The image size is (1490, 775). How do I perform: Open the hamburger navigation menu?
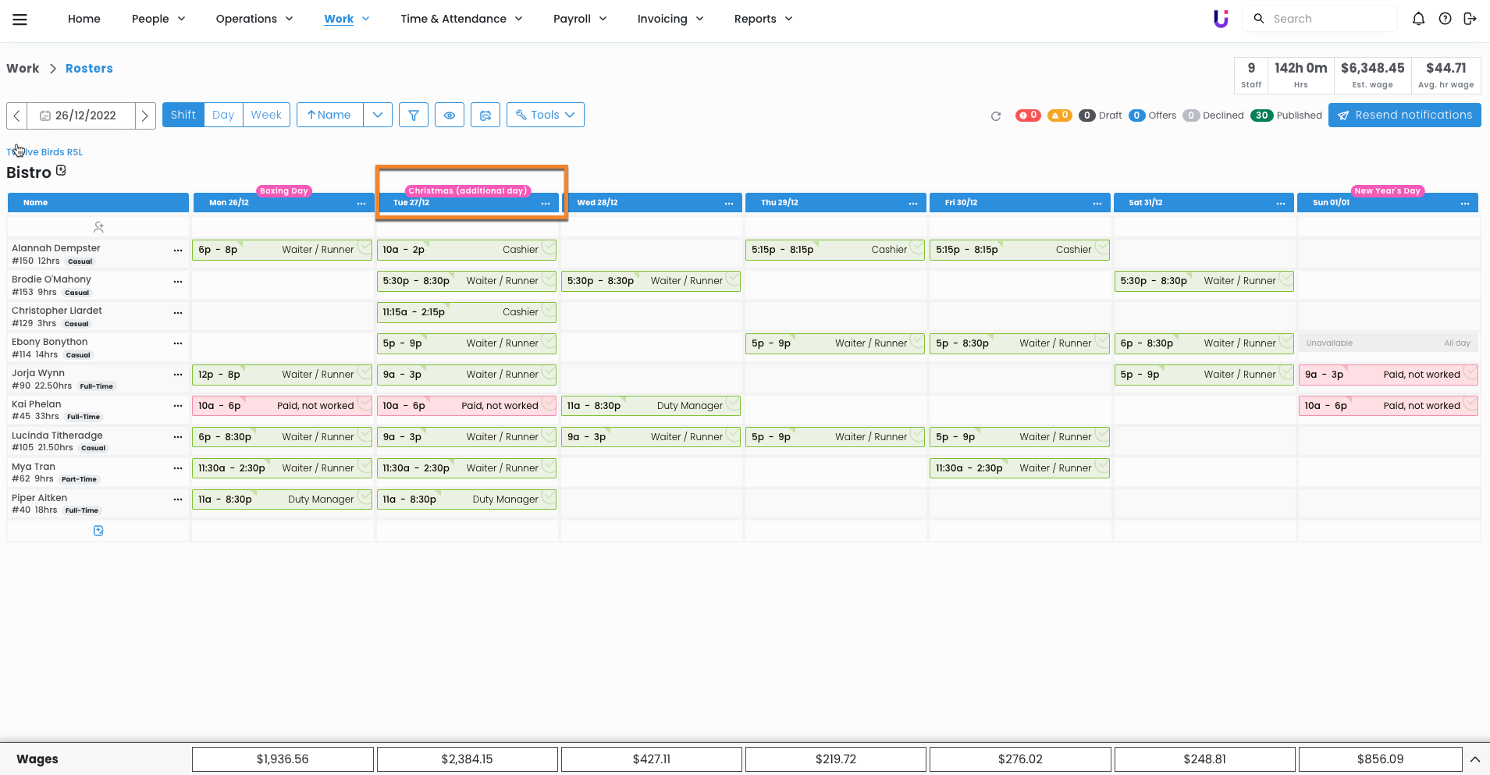point(20,20)
